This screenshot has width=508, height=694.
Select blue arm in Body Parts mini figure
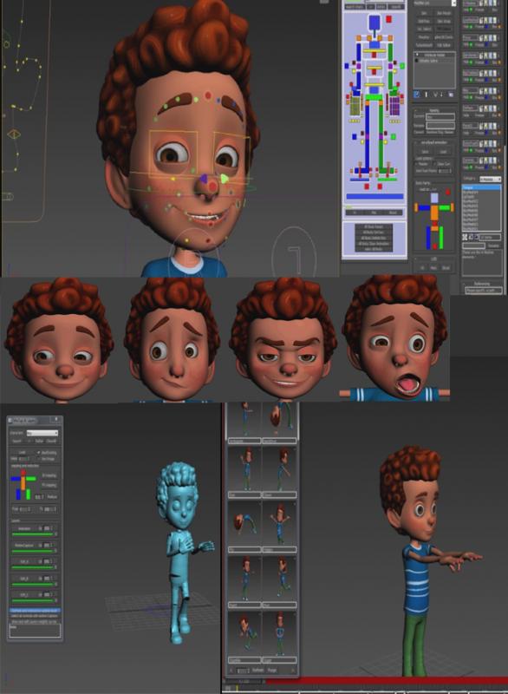[424, 207]
